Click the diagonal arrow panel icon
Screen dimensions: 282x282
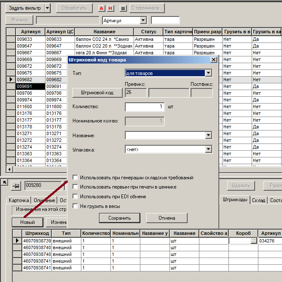click(x=4, y=183)
